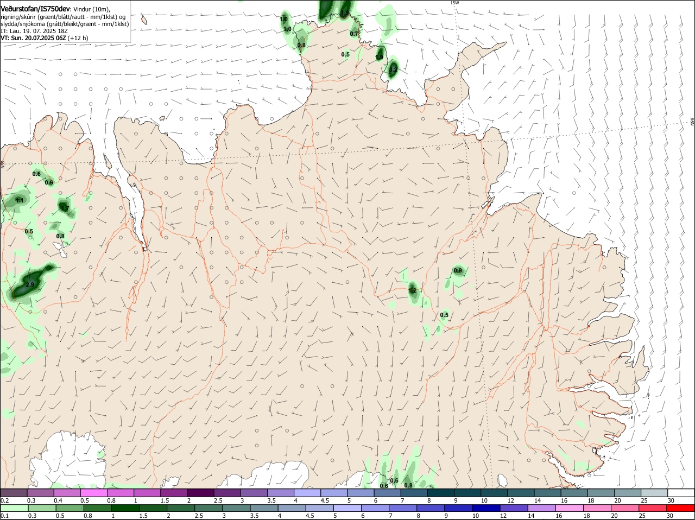Screen dimensions: 695x520
Task: Click the VT: Sun. 20.07.2025 06Z (+12 h) line
Action: 45,38
